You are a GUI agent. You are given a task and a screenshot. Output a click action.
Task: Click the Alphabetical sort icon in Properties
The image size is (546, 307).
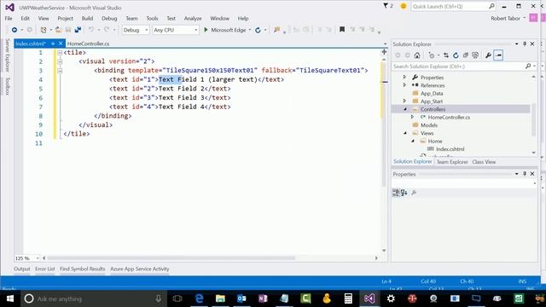pyautogui.click(x=404, y=193)
